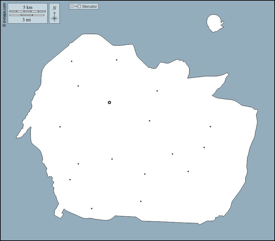Select the small island in the northeast sea

pyautogui.click(x=214, y=23)
